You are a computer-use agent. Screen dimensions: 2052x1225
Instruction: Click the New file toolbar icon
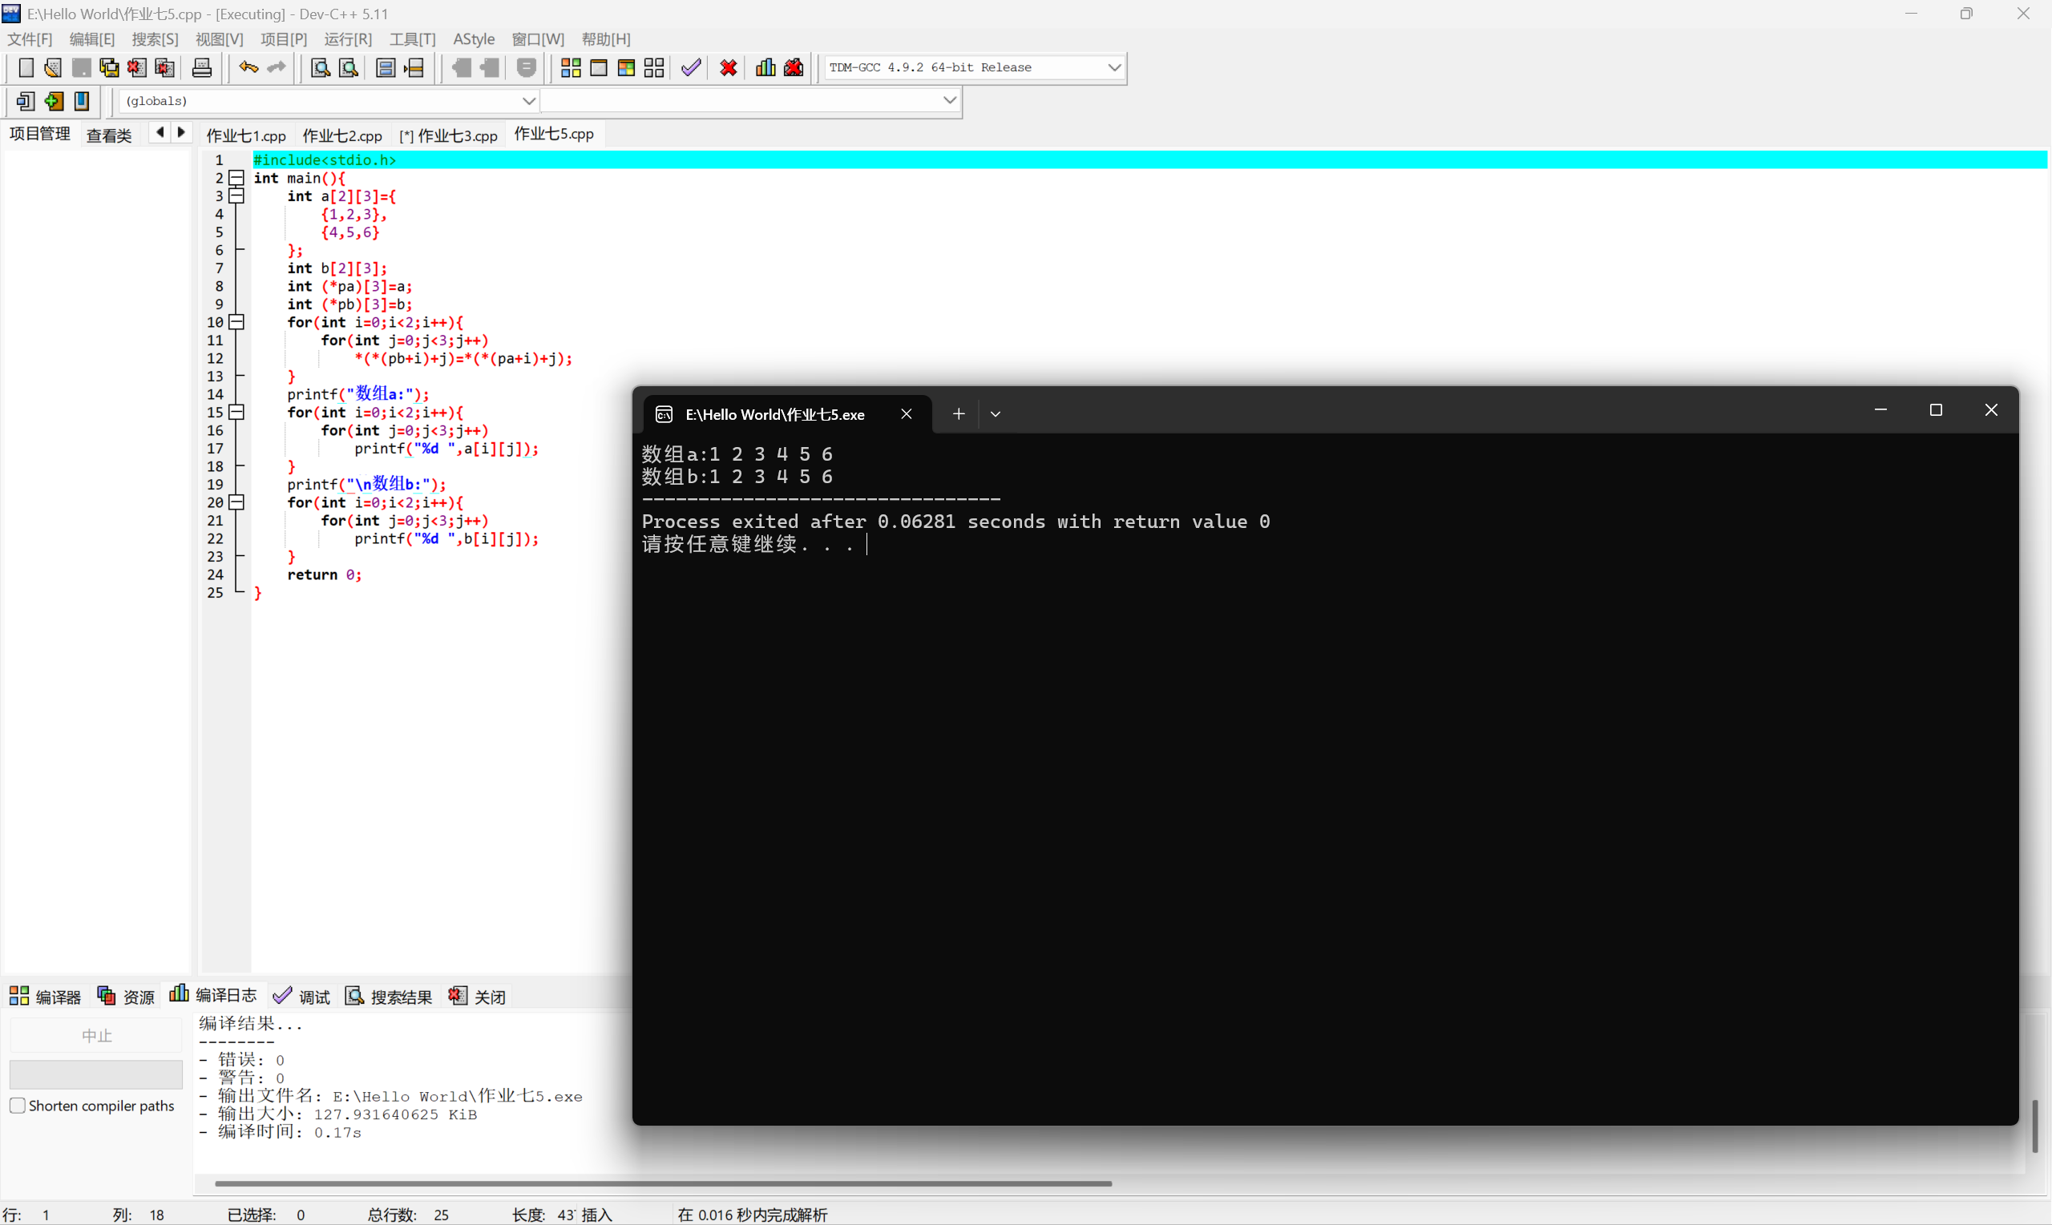[x=26, y=67]
